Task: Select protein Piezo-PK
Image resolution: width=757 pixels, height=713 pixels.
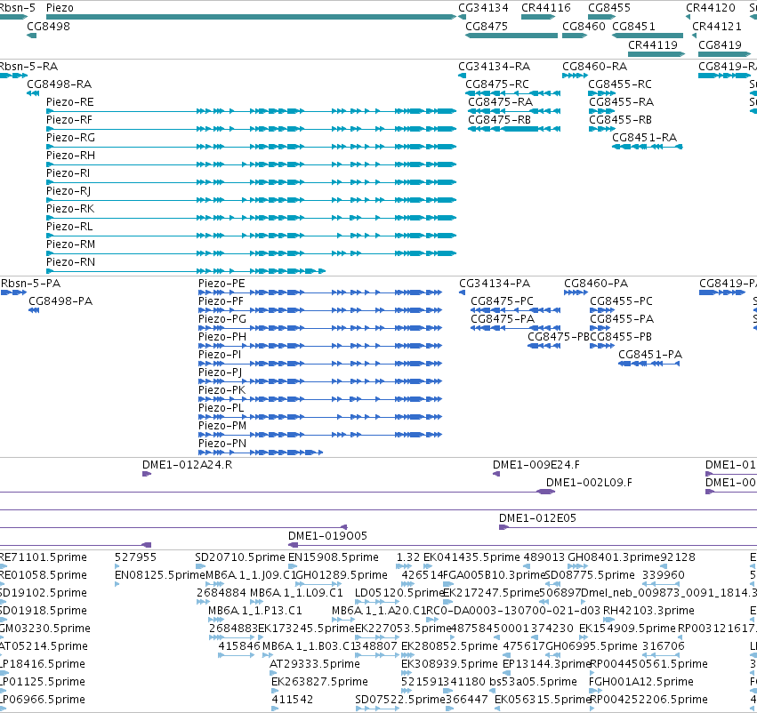Action: point(320,399)
